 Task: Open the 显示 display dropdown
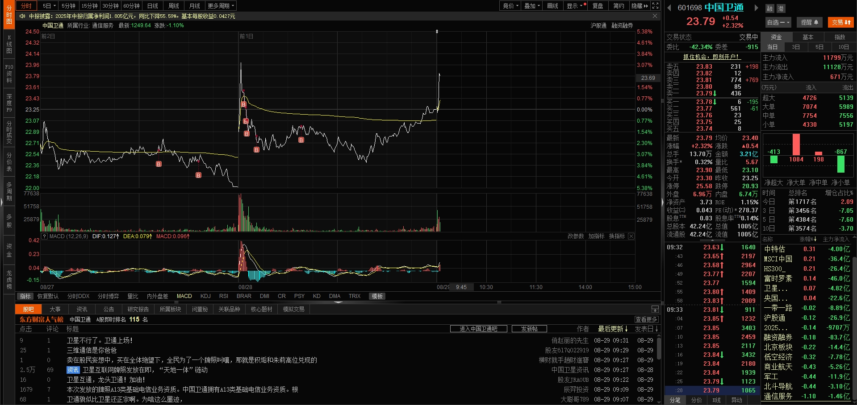tap(575, 6)
